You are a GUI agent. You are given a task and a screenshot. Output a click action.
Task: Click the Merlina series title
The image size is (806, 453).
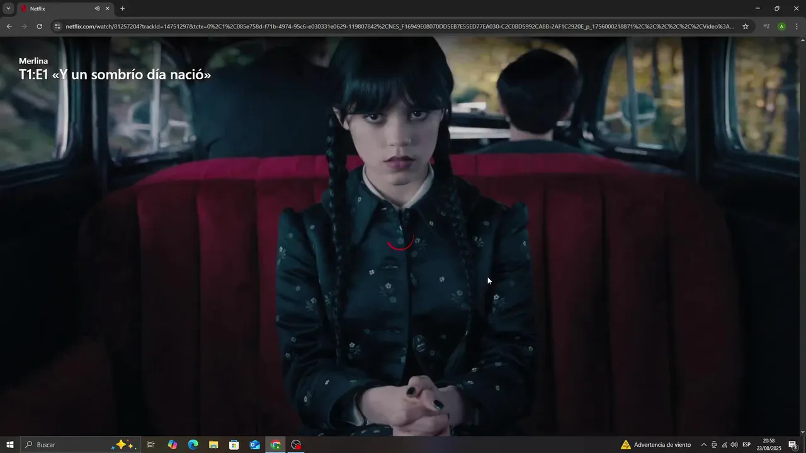click(x=33, y=61)
